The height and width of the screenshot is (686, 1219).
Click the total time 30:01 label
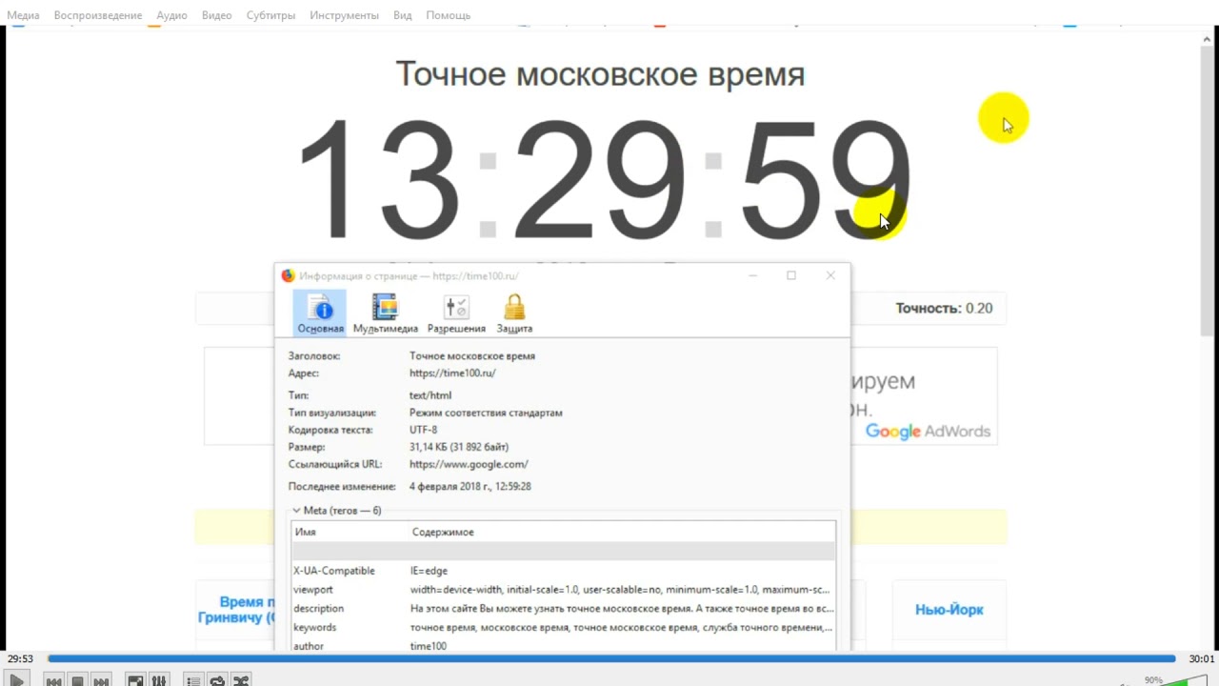tap(1201, 659)
